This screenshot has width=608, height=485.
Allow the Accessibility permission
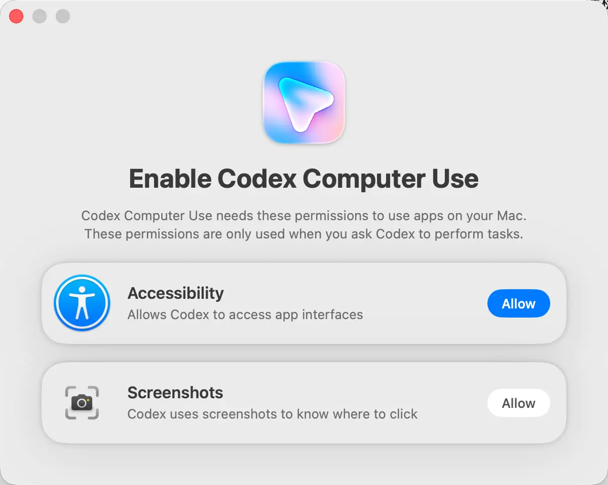[518, 303]
